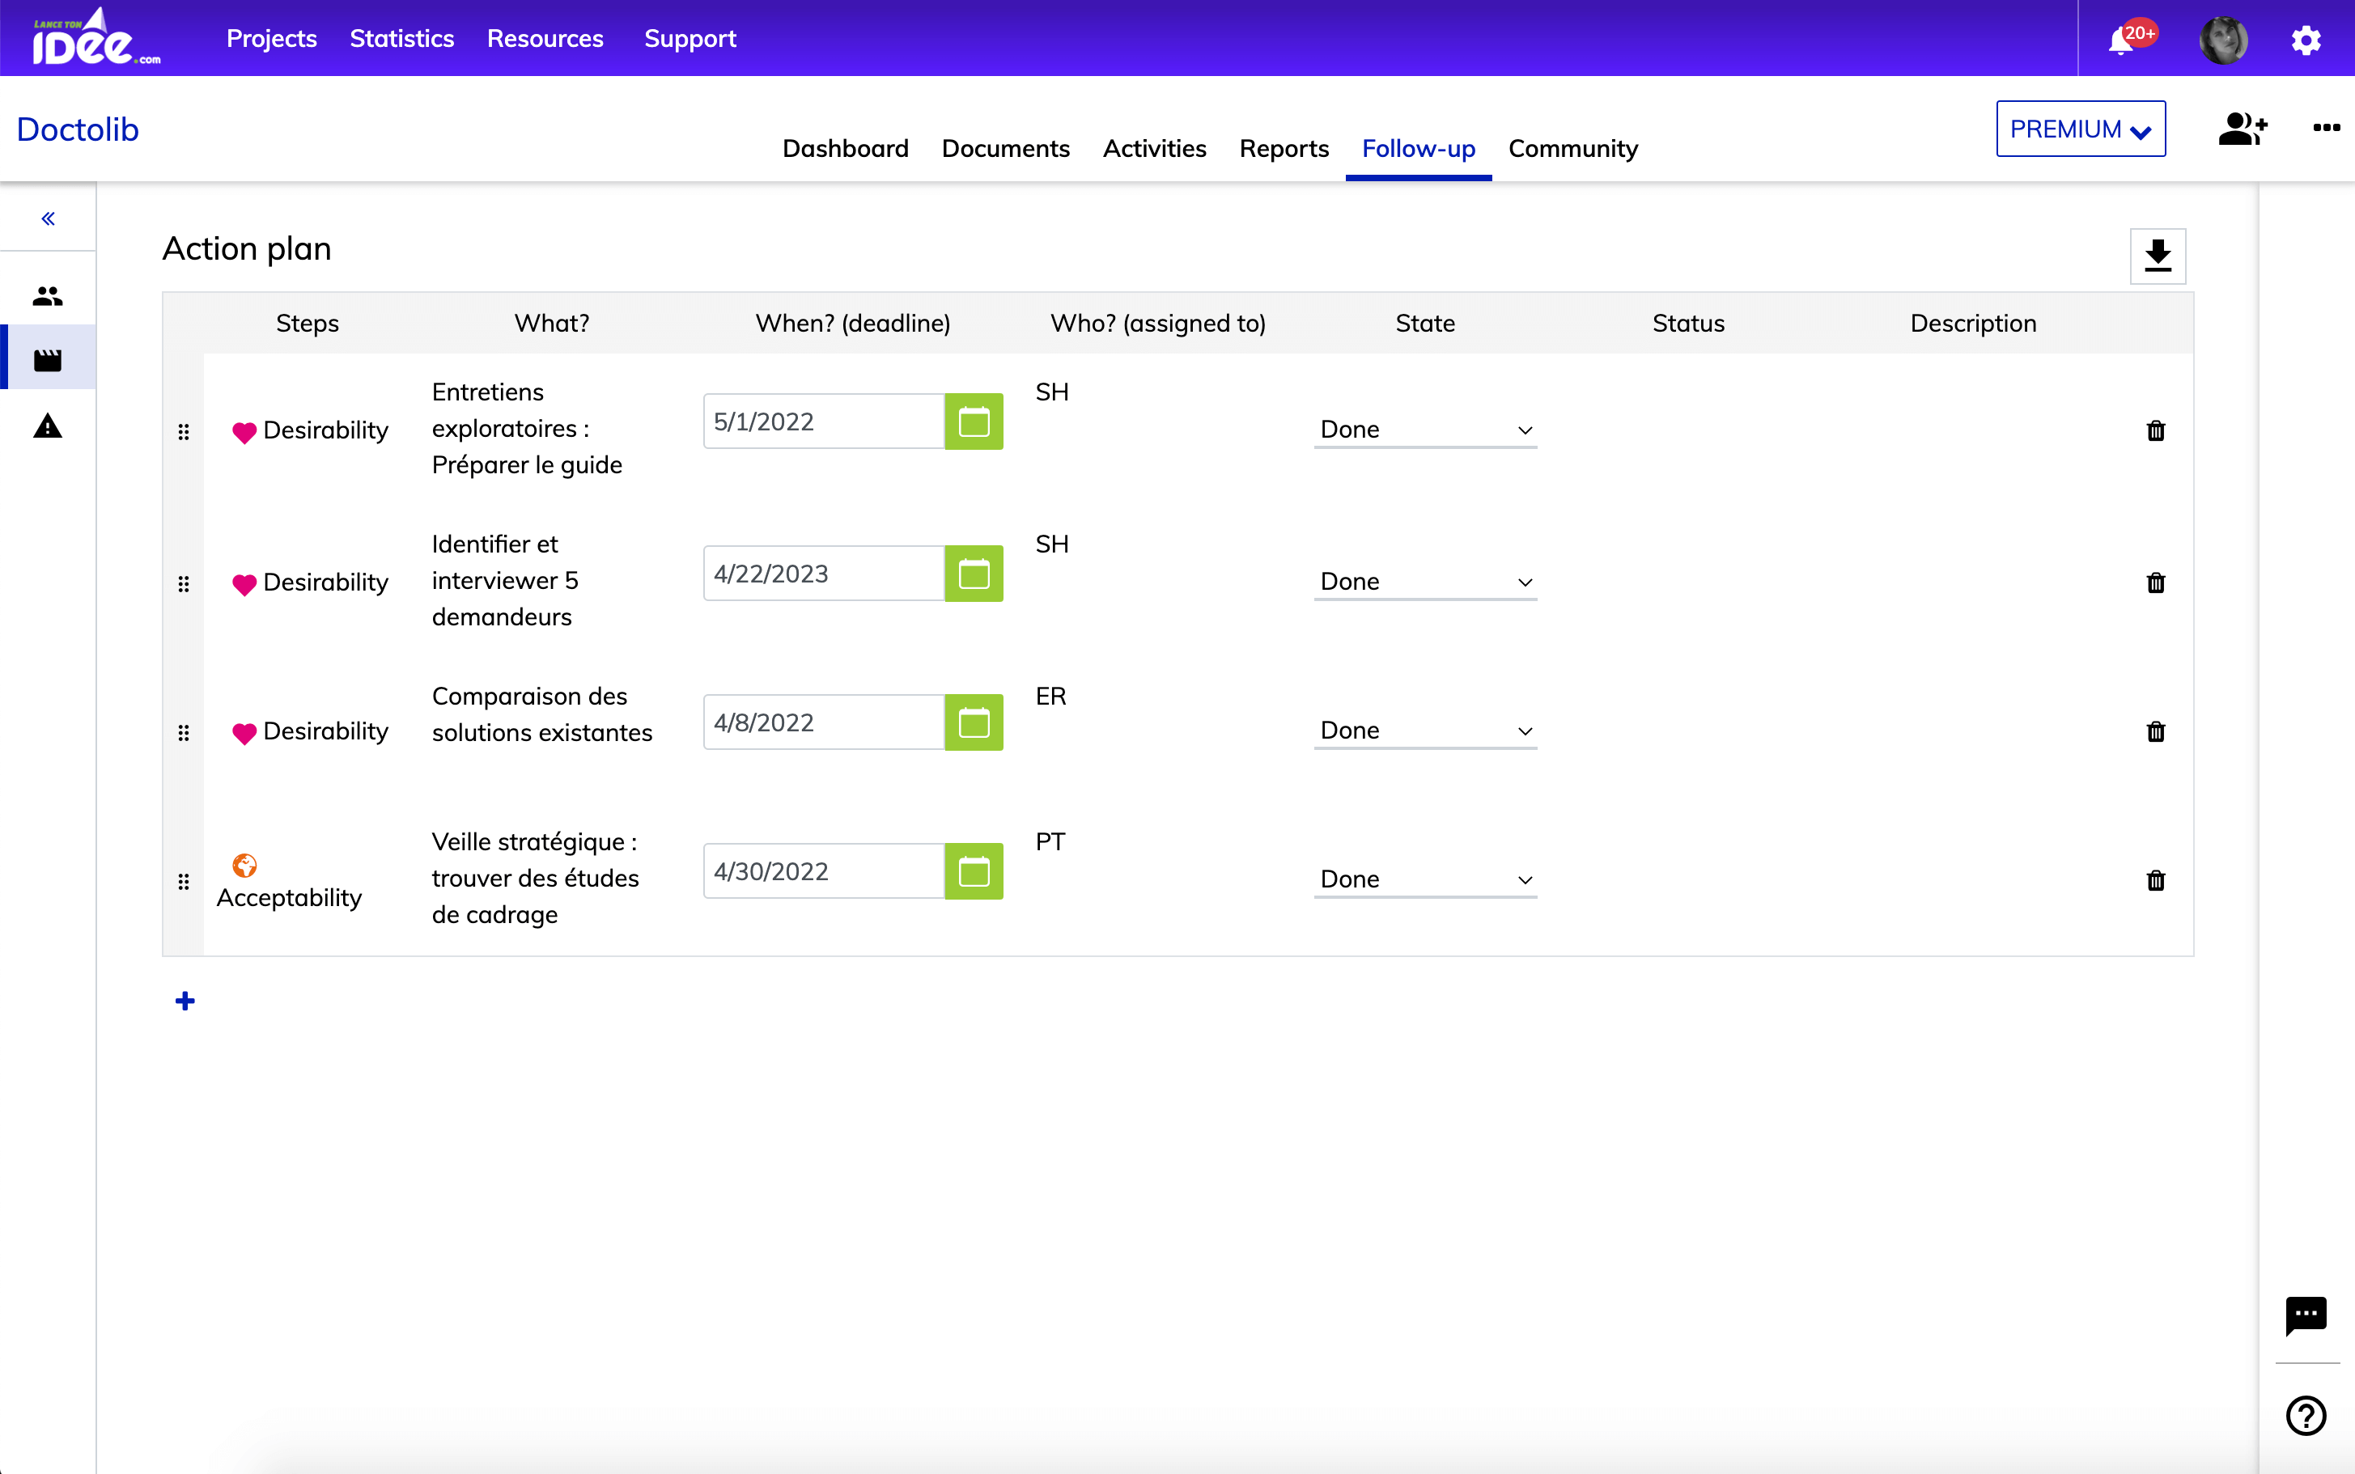Screen dimensions: 2355x1474
Task: Open State dropdown for Identifier et interviewer row
Action: [x=1424, y=582]
